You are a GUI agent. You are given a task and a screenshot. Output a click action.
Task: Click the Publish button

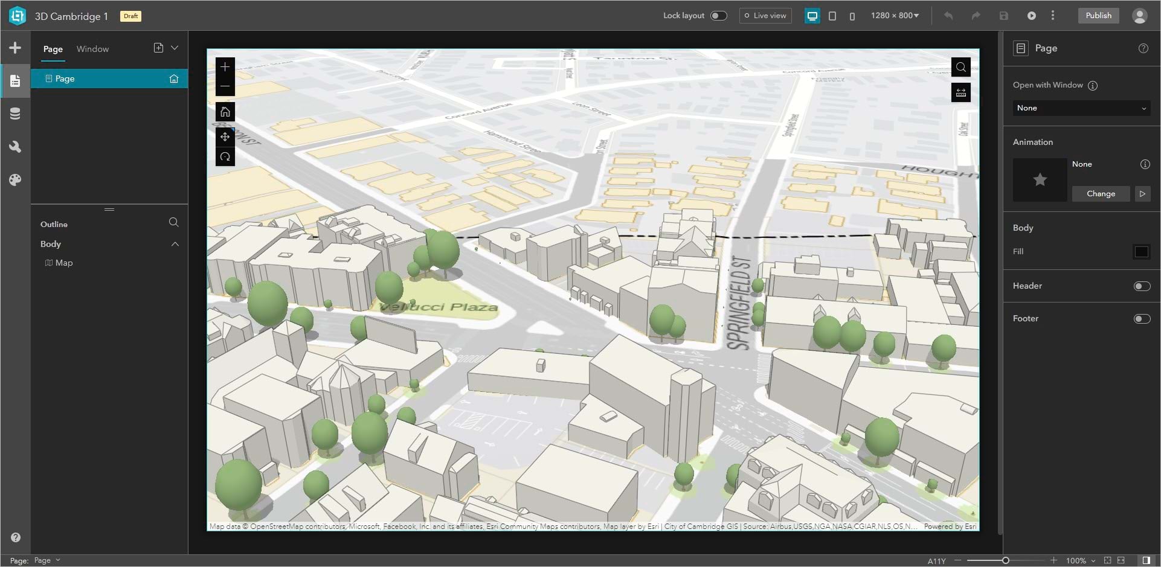[x=1098, y=16]
